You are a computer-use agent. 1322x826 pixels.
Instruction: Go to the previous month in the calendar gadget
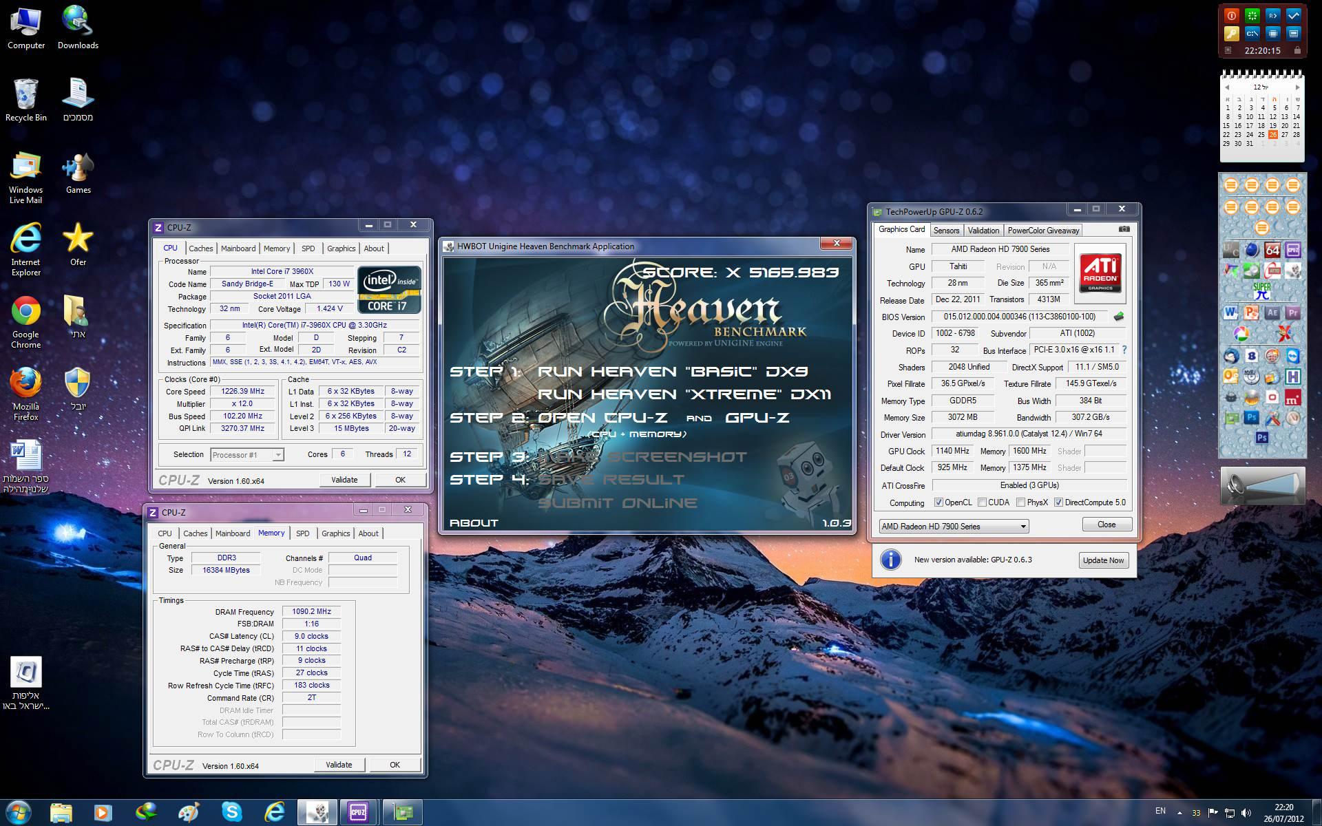pyautogui.click(x=1226, y=87)
